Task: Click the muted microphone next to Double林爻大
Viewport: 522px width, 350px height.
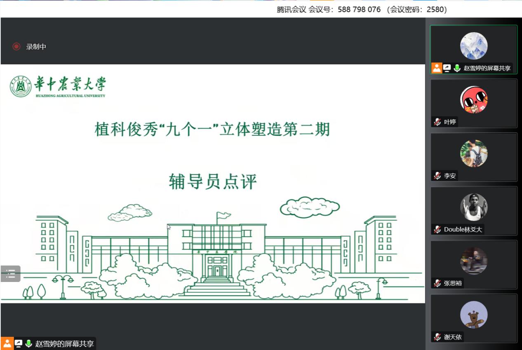Action: (437, 230)
